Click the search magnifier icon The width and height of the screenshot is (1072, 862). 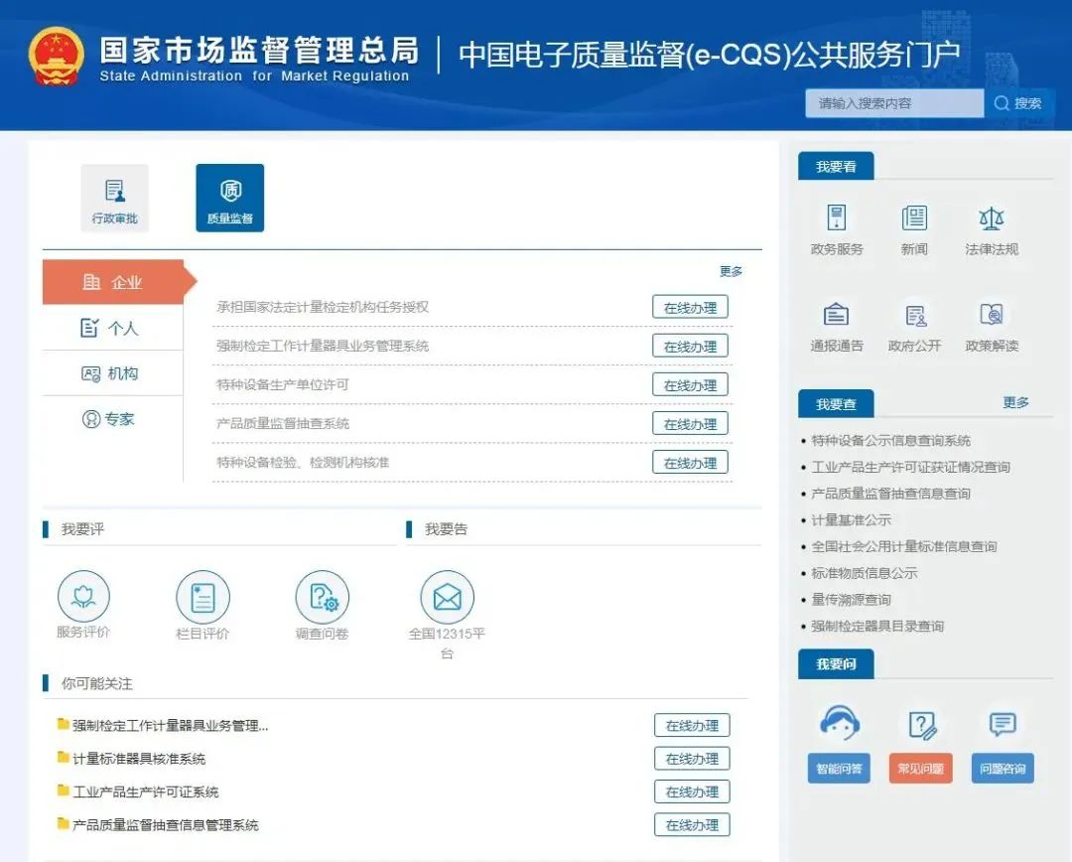[1002, 103]
